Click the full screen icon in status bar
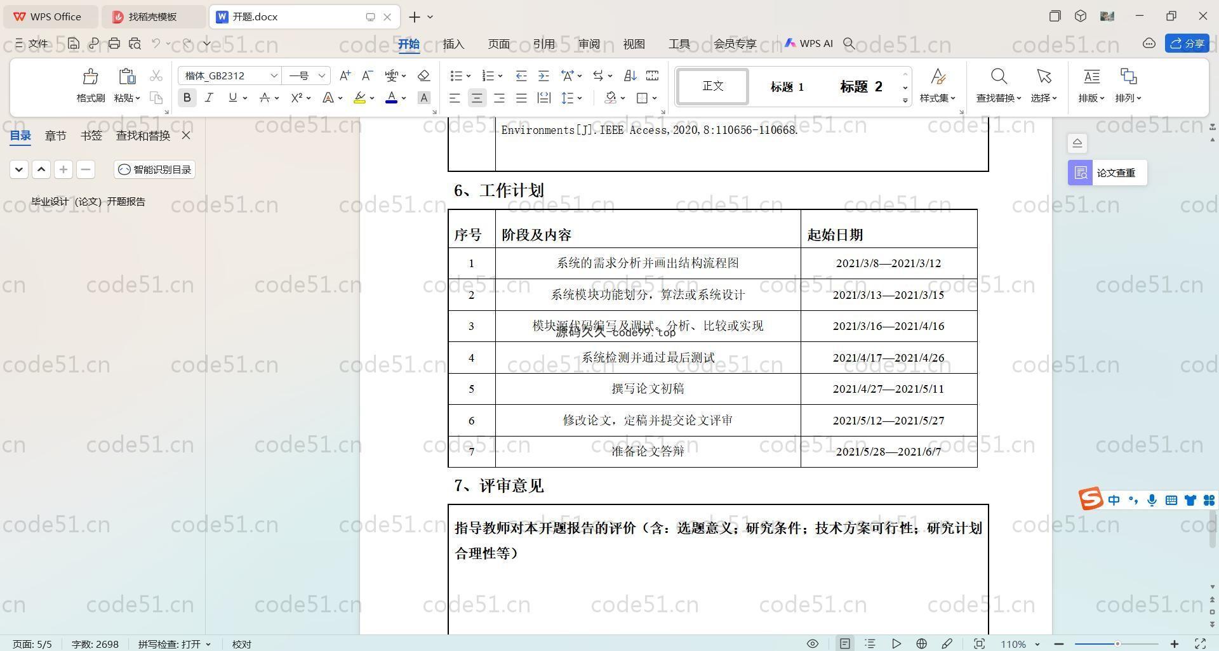 1200,643
